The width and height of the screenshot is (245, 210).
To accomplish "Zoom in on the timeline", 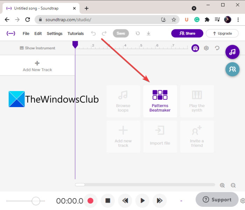I will 222,185.
